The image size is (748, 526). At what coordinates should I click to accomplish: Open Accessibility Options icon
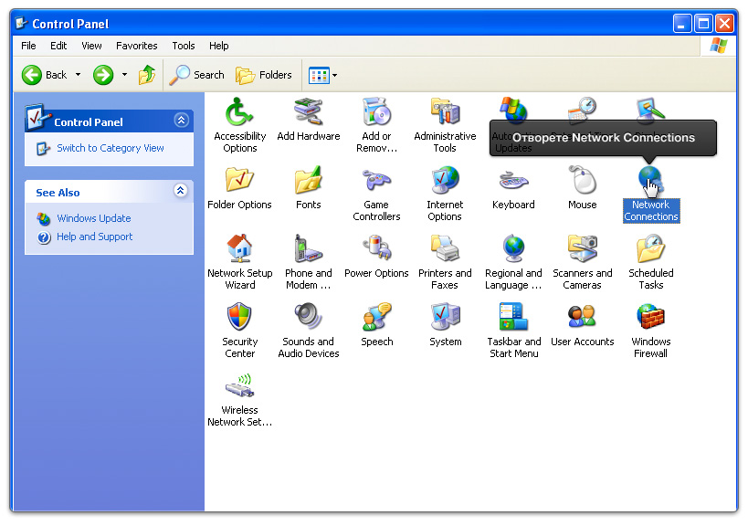pyautogui.click(x=239, y=113)
